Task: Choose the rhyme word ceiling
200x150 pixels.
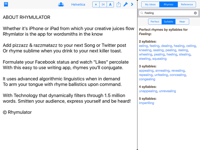Action: tap(191, 46)
